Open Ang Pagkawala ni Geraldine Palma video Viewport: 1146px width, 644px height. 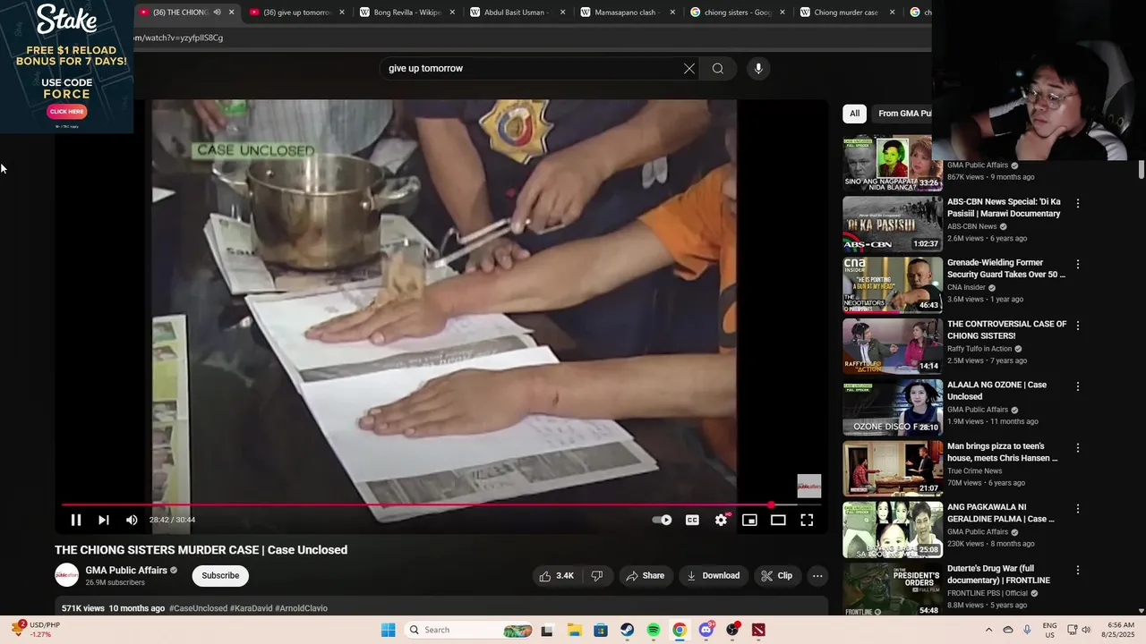coord(1000,513)
